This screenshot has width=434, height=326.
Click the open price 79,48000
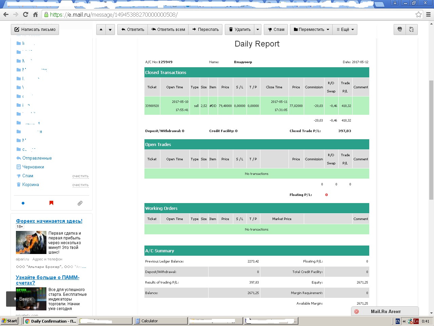[x=225, y=106]
